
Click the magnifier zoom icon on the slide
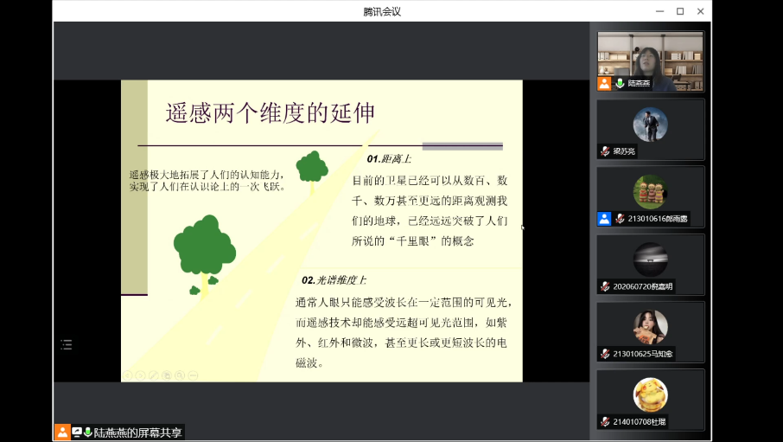(x=179, y=375)
